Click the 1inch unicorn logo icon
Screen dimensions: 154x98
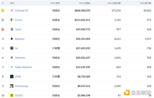pos(12,29)
